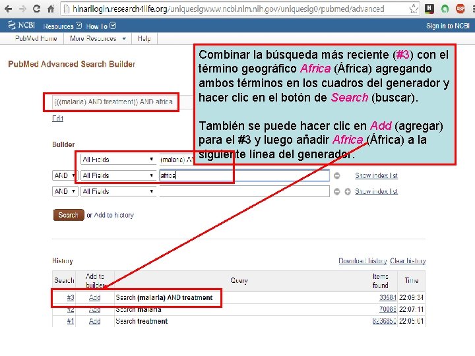Open the Adblock Plus extension icon

(x=460, y=9)
